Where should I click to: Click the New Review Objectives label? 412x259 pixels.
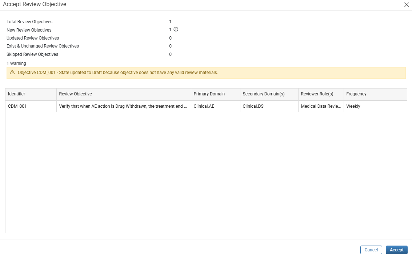tap(29, 30)
